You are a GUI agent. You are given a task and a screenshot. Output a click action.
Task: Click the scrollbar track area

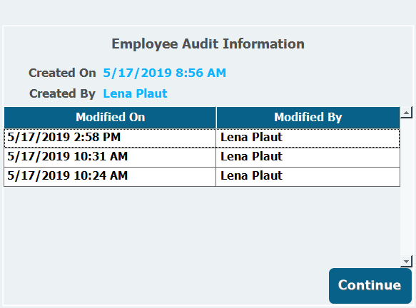coord(406,187)
